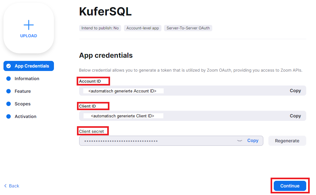Click the Continue button
This screenshot has height=195, width=316.
[290, 186]
